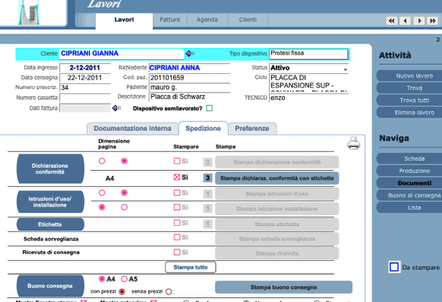Check Sì for Stampa istruzioni installazione

click(177, 207)
